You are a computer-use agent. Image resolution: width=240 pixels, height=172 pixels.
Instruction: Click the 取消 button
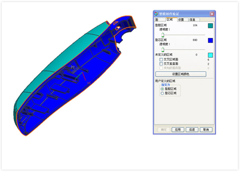[206, 130]
